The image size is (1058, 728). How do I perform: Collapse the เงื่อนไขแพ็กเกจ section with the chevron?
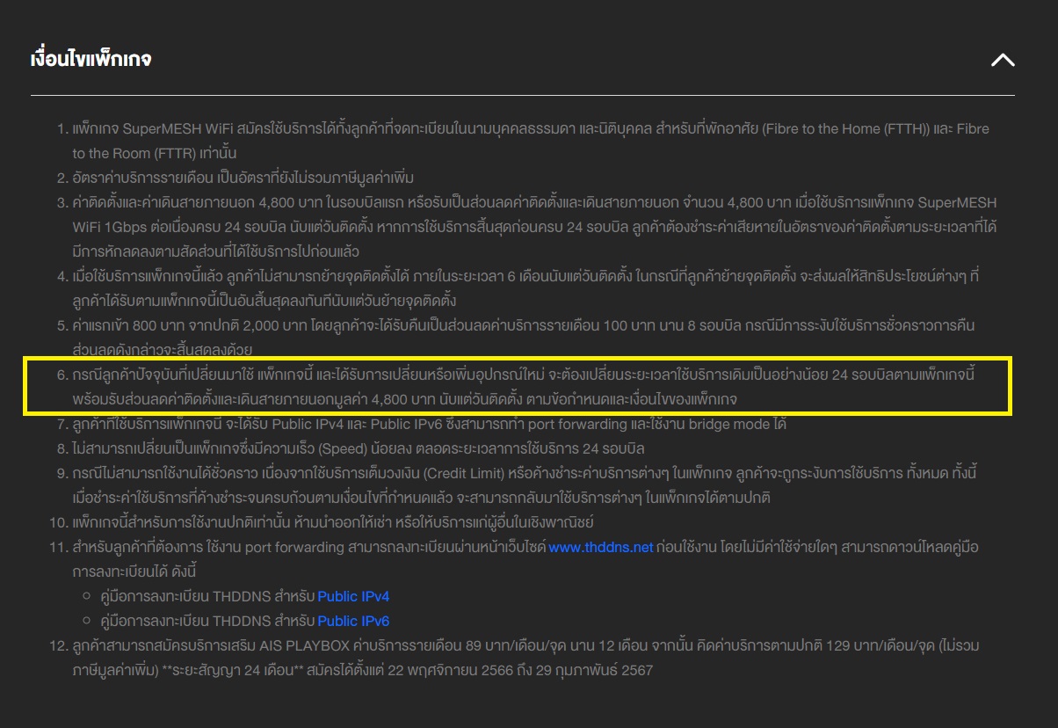[x=1003, y=60]
